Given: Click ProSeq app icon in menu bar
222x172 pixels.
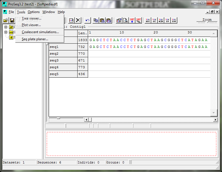Looking at the screenshot, I should pyautogui.click(x=5, y=12).
